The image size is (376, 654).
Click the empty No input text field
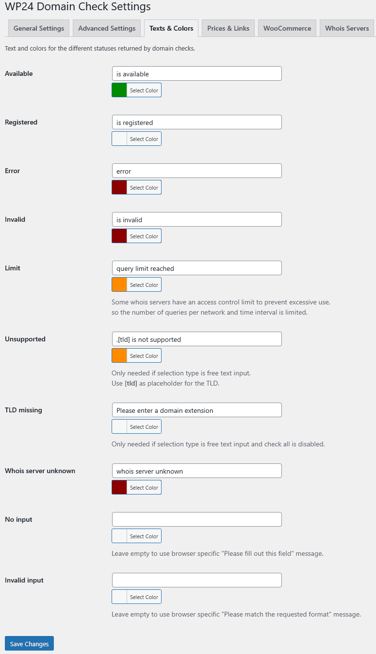point(196,519)
